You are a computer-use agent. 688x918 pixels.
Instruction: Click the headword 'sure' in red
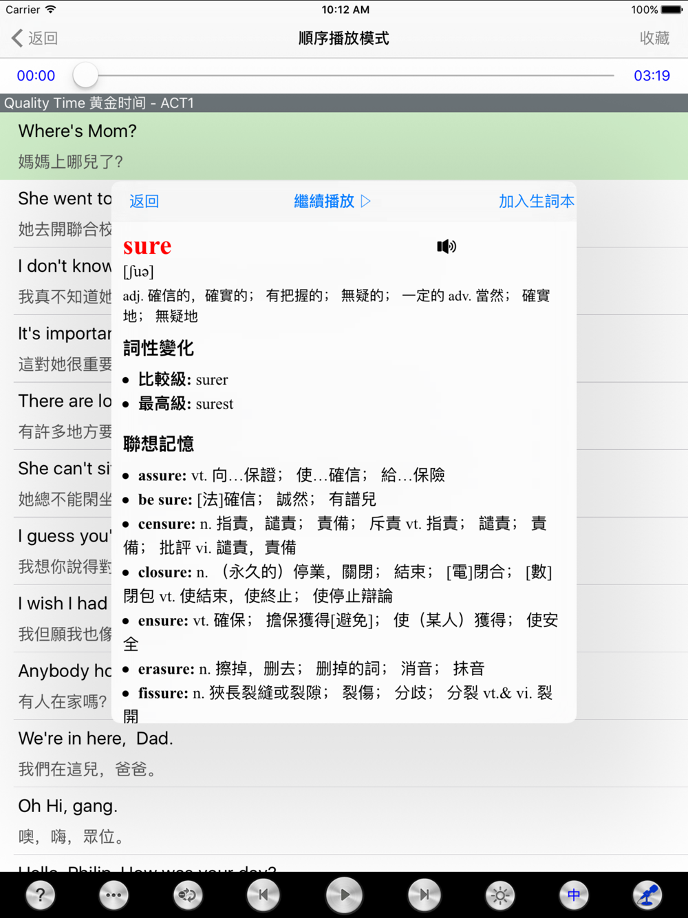(147, 246)
